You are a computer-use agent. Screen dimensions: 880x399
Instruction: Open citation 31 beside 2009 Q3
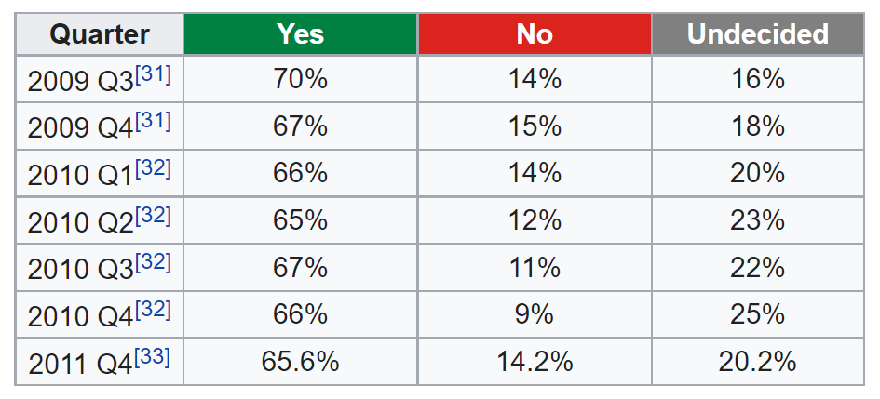[x=153, y=74]
